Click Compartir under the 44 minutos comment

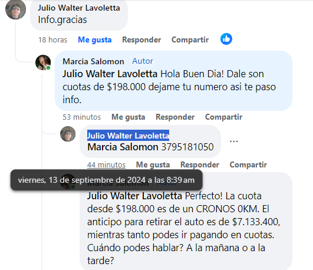click(248, 164)
